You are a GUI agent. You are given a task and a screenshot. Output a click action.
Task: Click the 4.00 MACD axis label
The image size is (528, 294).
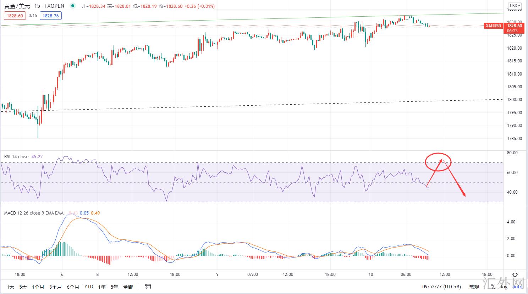[511, 222]
